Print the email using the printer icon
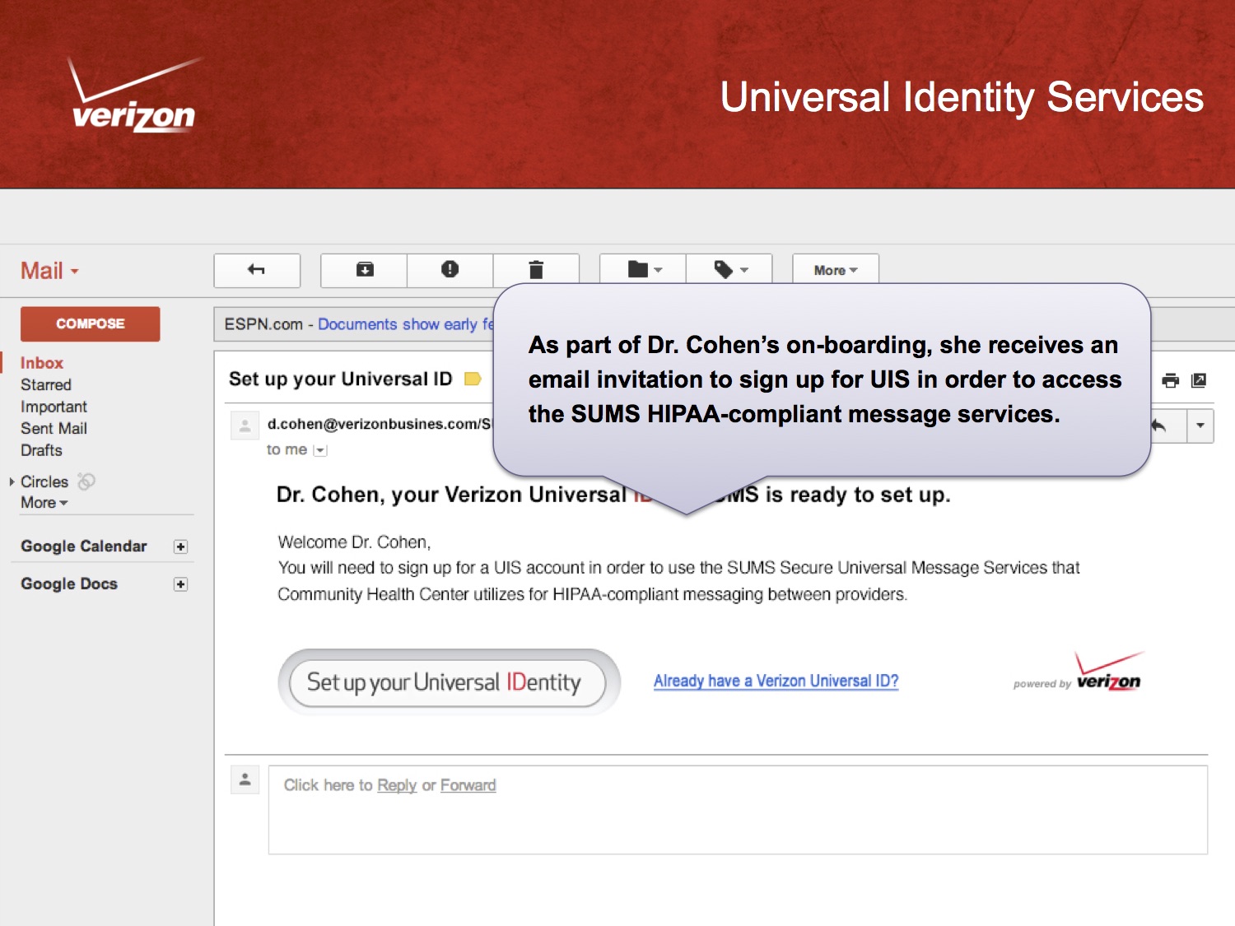 (x=1170, y=380)
